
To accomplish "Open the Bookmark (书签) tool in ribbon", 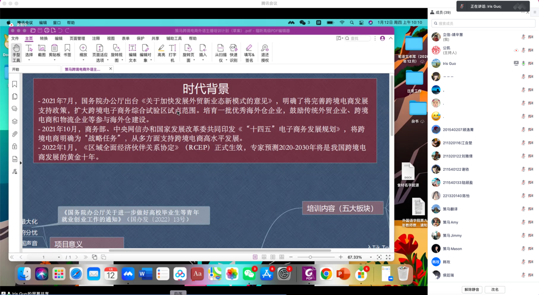I will point(67,51).
